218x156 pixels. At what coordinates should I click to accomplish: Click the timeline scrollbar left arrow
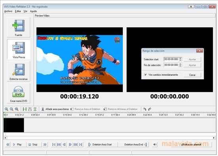(5, 138)
